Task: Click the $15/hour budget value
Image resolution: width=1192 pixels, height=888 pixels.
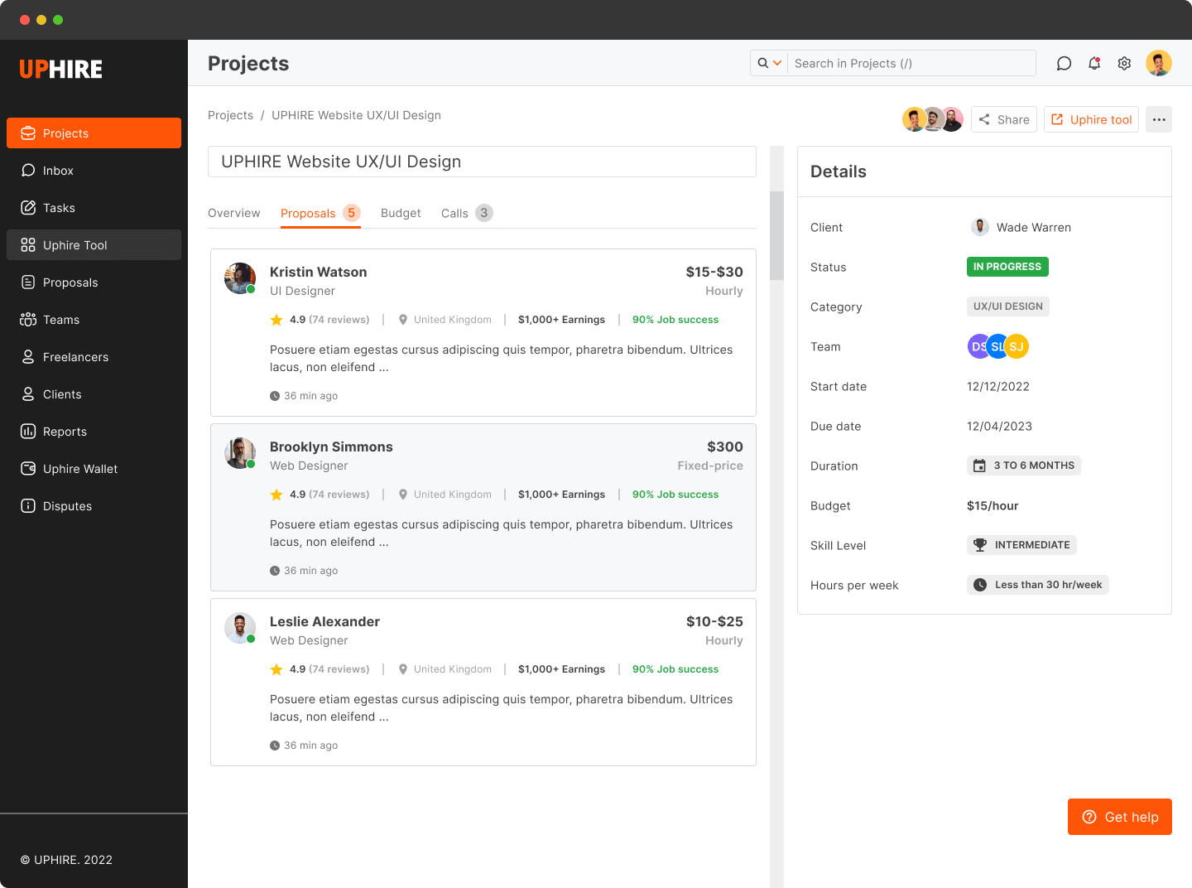Action: [993, 505]
